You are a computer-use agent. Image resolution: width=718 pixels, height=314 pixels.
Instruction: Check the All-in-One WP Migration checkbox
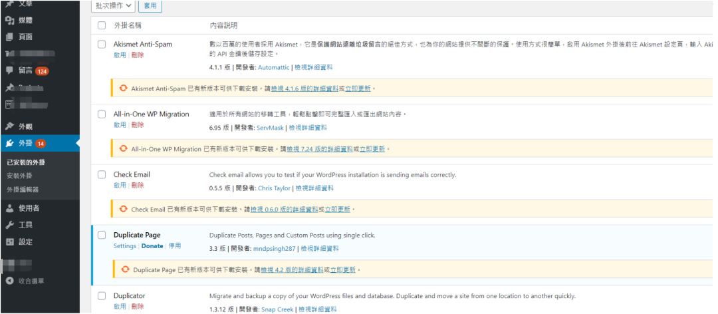102,114
